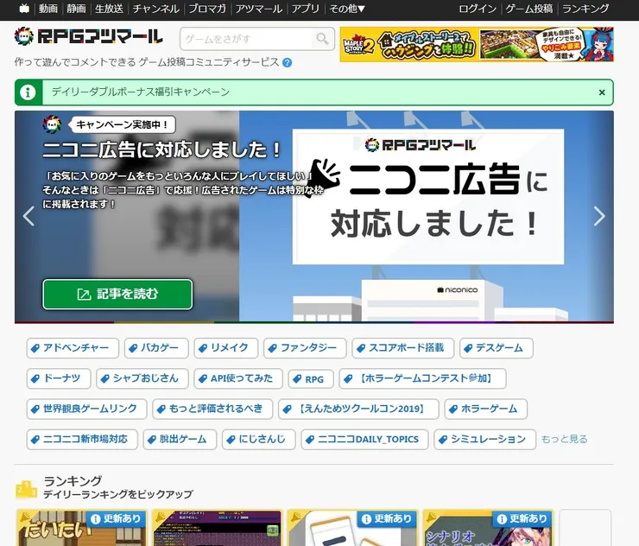Click the ranking podium icon
The image size is (639, 546).
point(26,489)
